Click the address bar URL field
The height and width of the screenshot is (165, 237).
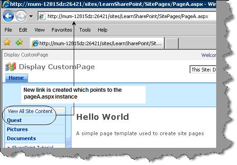(128, 16)
